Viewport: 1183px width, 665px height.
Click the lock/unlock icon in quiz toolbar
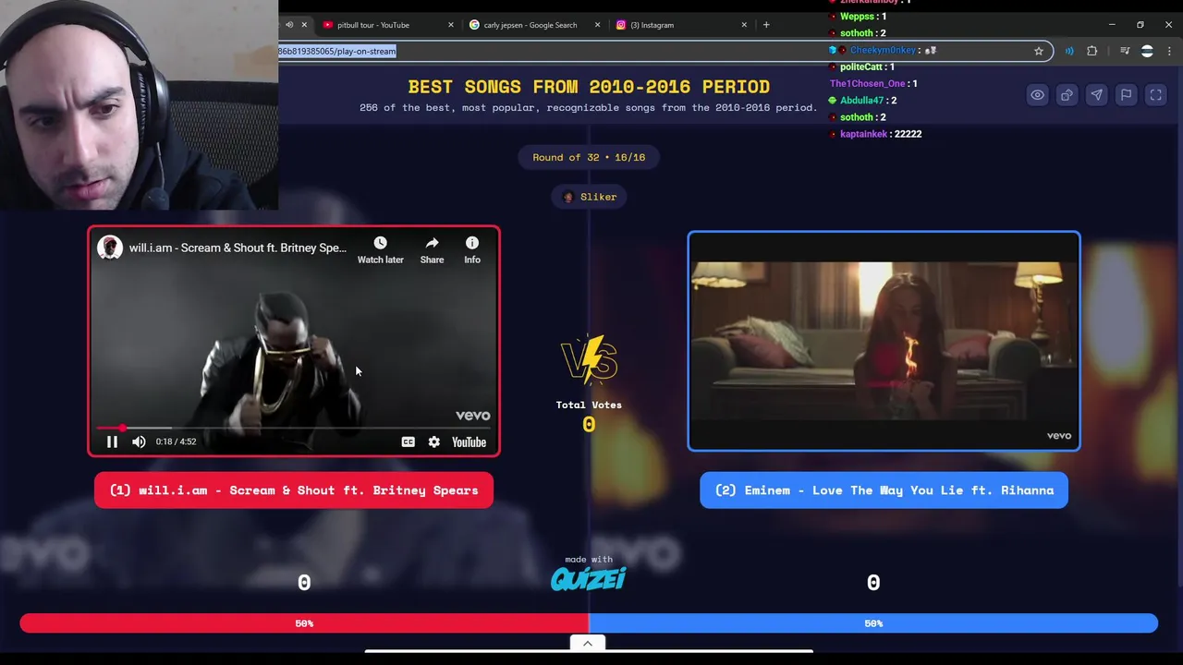[1067, 95]
